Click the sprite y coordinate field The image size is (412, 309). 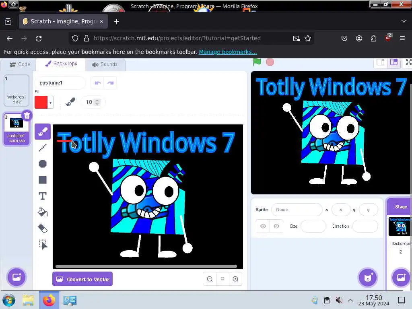coord(369,210)
